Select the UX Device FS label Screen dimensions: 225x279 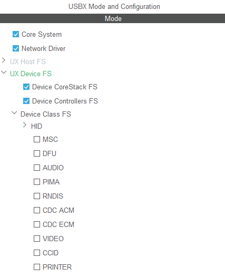pyautogui.click(x=31, y=74)
